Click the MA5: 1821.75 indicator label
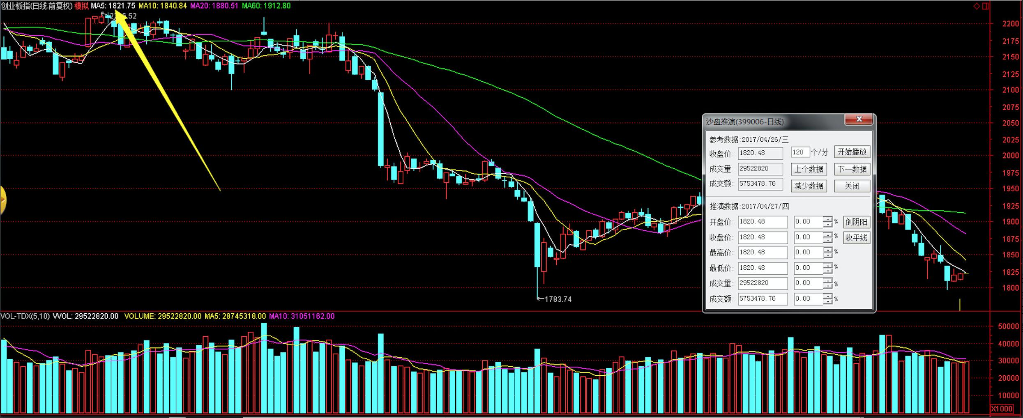This screenshot has width=1023, height=418. (x=113, y=6)
